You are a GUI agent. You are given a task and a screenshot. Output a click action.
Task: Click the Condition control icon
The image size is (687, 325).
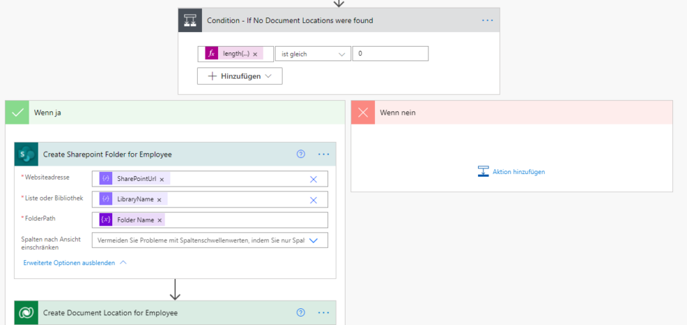190,21
